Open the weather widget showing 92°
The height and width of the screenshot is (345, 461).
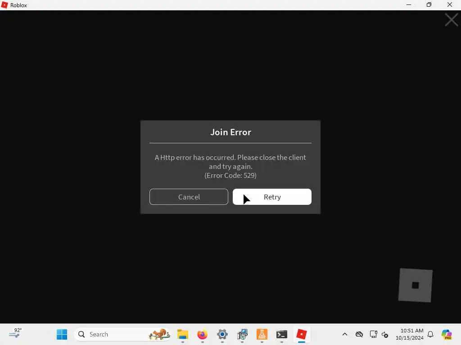coord(15,333)
